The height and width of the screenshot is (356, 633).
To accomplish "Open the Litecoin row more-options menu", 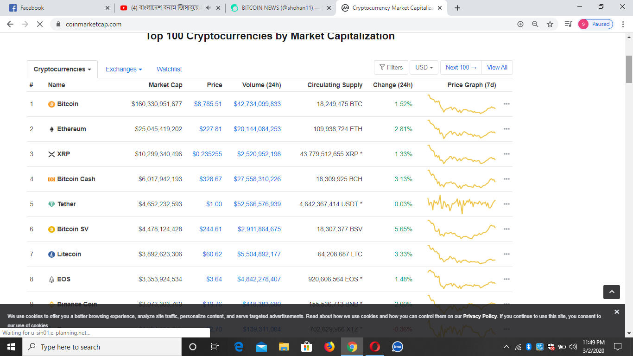I will coord(506,254).
